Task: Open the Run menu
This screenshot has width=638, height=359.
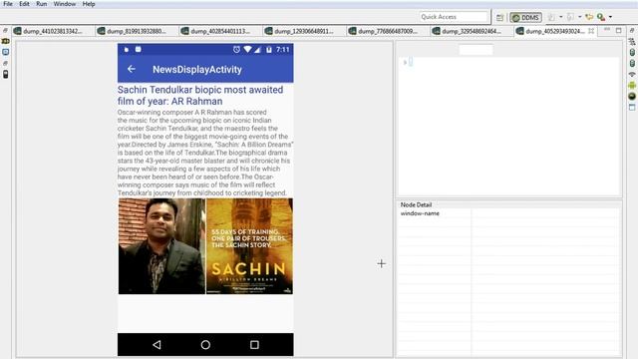Action: click(x=41, y=4)
